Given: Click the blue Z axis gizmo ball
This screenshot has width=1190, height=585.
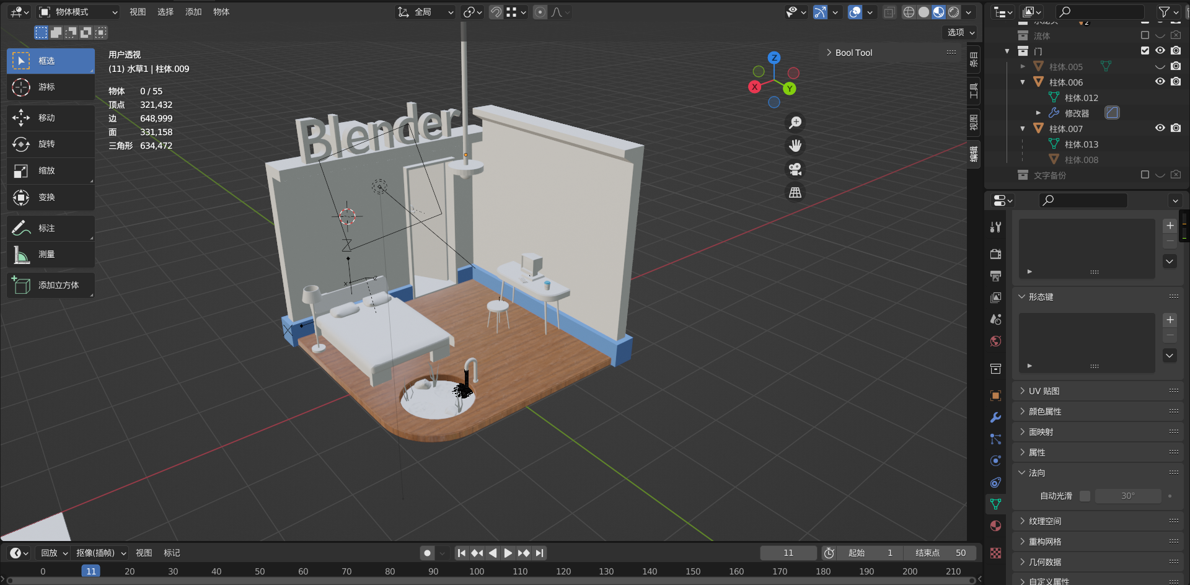Looking at the screenshot, I should click(774, 58).
